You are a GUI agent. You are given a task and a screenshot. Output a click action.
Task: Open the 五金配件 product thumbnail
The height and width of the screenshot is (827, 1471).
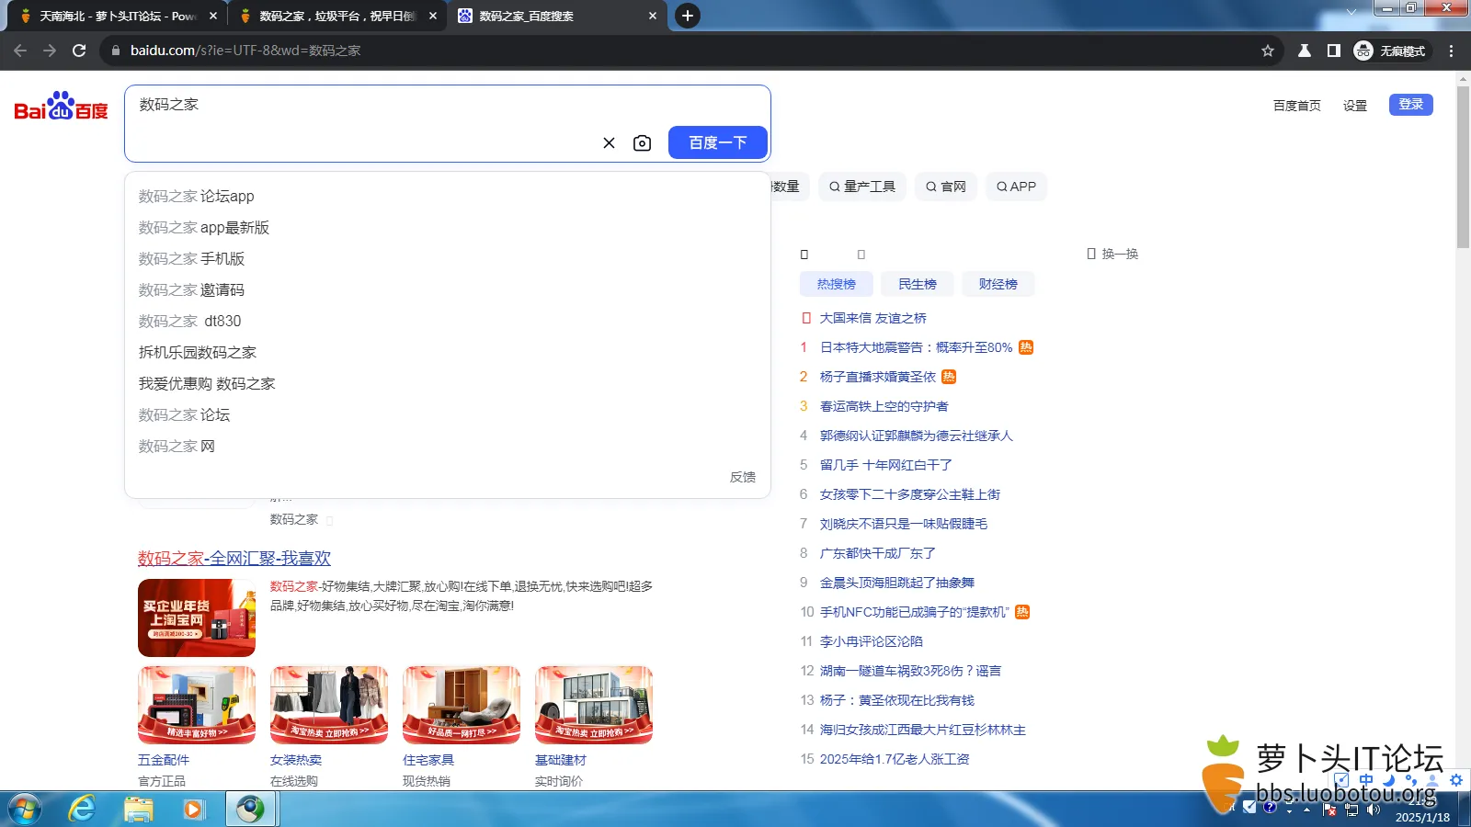point(197,705)
